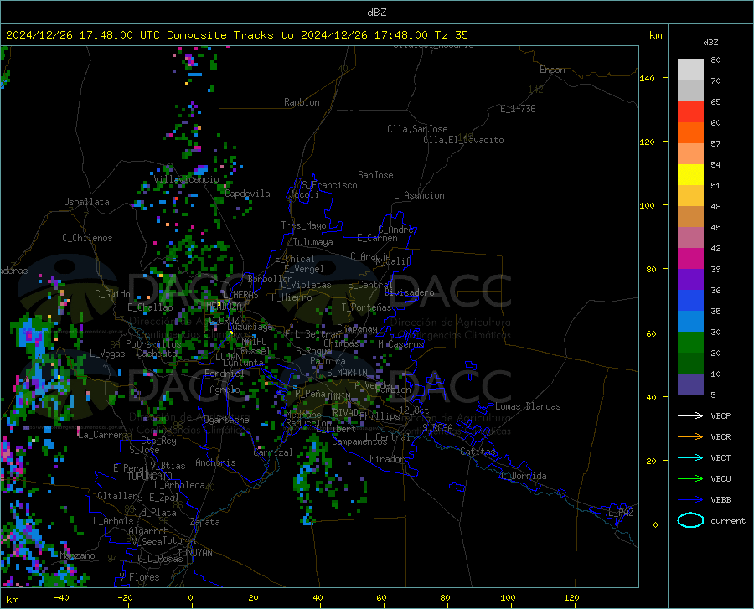Click the 'Divisadero' map label
The image size is (754, 609).
[409, 292]
